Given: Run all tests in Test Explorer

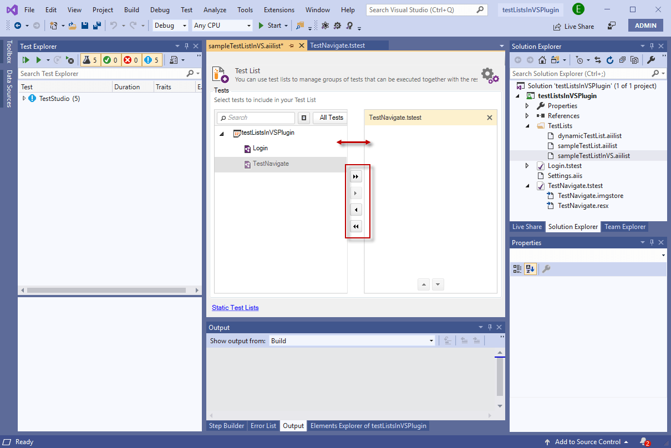Looking at the screenshot, I should coord(24,60).
